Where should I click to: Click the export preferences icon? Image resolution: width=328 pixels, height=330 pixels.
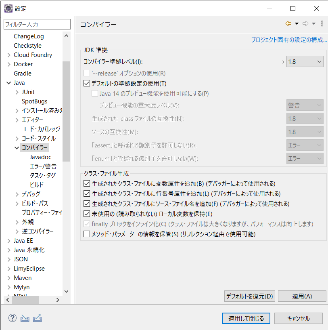[38, 318]
